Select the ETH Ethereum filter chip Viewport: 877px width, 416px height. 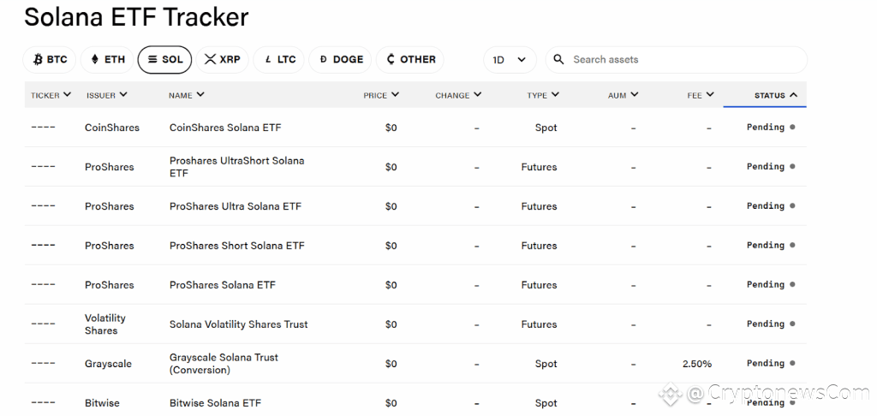(107, 60)
